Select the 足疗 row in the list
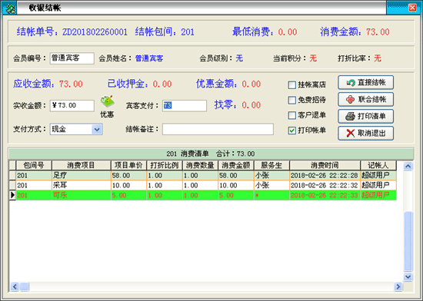Viewport: 423px width, 301px height. tap(202, 176)
